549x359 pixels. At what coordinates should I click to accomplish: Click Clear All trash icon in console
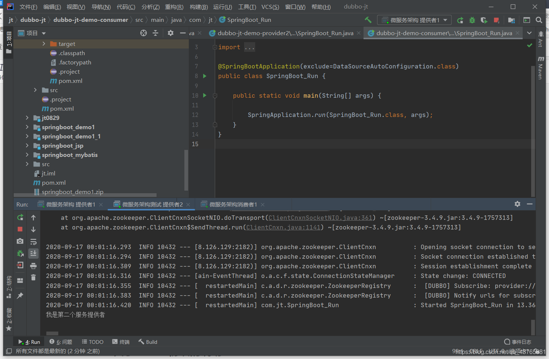(33, 277)
